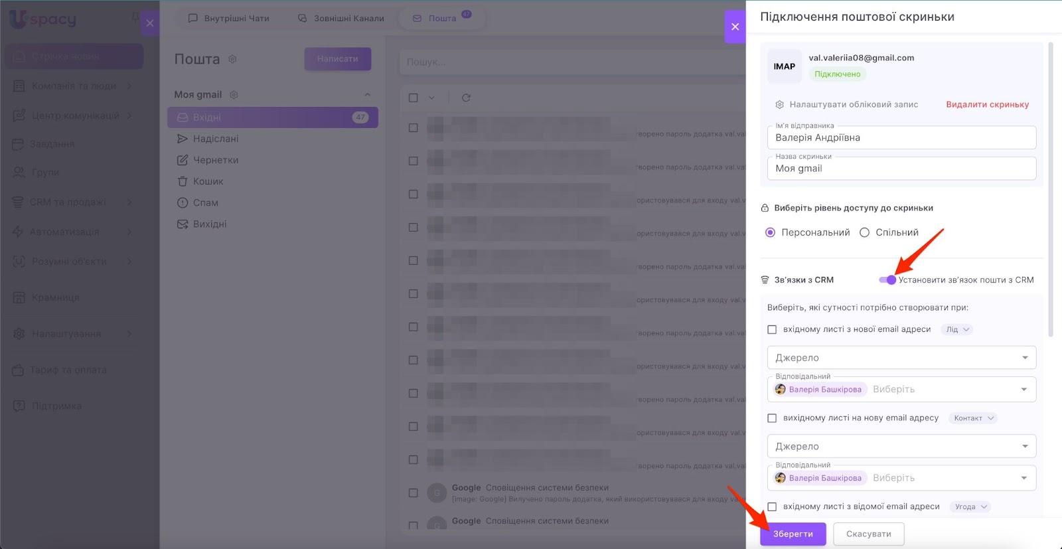Image resolution: width=1062 pixels, height=549 pixels.
Task: Click gear icon of Налаштувати обліковий запис
Action: point(780,104)
